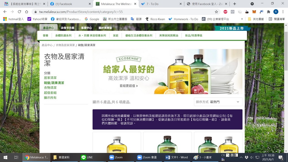
Task: Close the Facebook tab
Action: (x=90, y=4)
